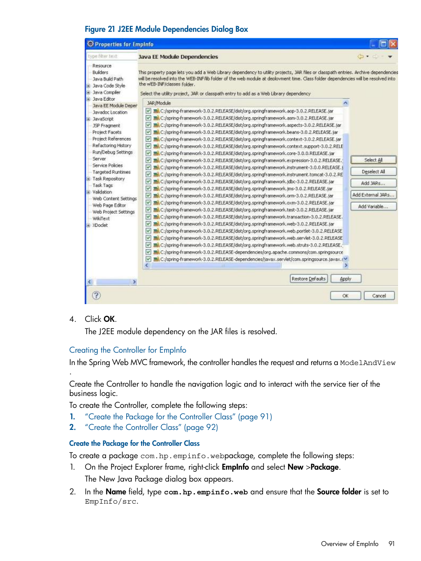Click the jar icon of org.apache.commons entry
This screenshot has height=561, width=421.
(x=156, y=252)
